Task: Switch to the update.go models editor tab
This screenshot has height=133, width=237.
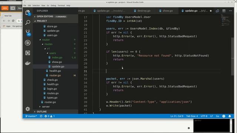Action: pos(109,11)
